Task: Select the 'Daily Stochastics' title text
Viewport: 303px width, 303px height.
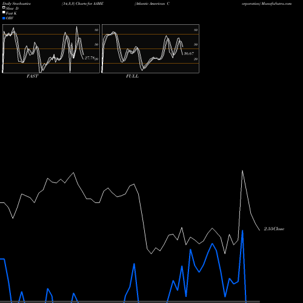Action: click(16, 4)
